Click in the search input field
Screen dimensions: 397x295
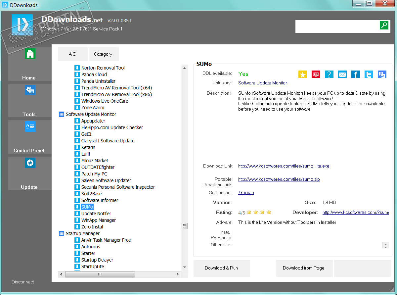[x=337, y=26]
